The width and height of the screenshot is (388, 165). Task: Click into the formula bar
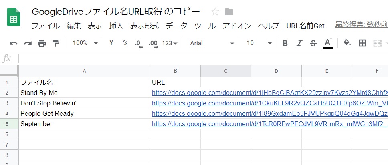[x=203, y=59]
